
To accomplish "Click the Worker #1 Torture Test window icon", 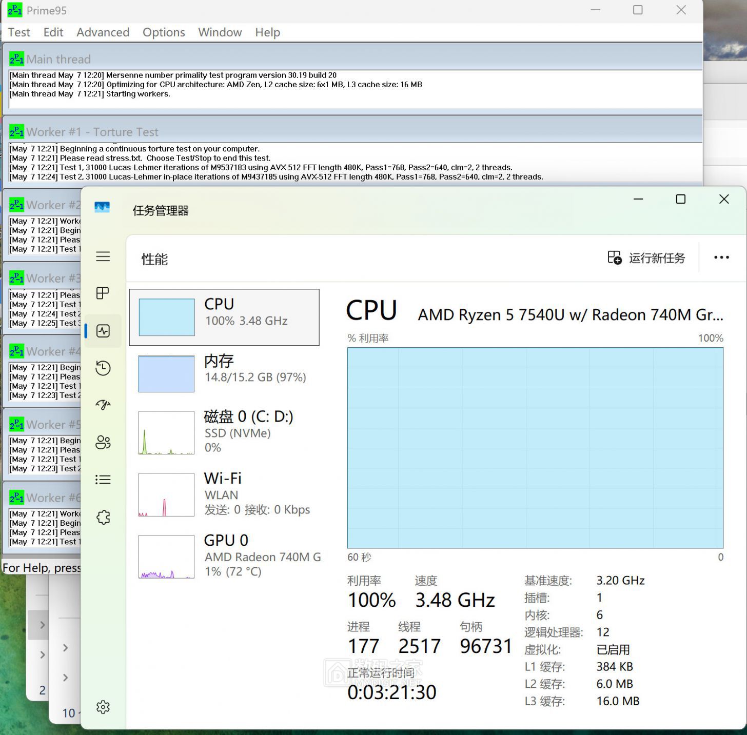I will (x=16, y=132).
